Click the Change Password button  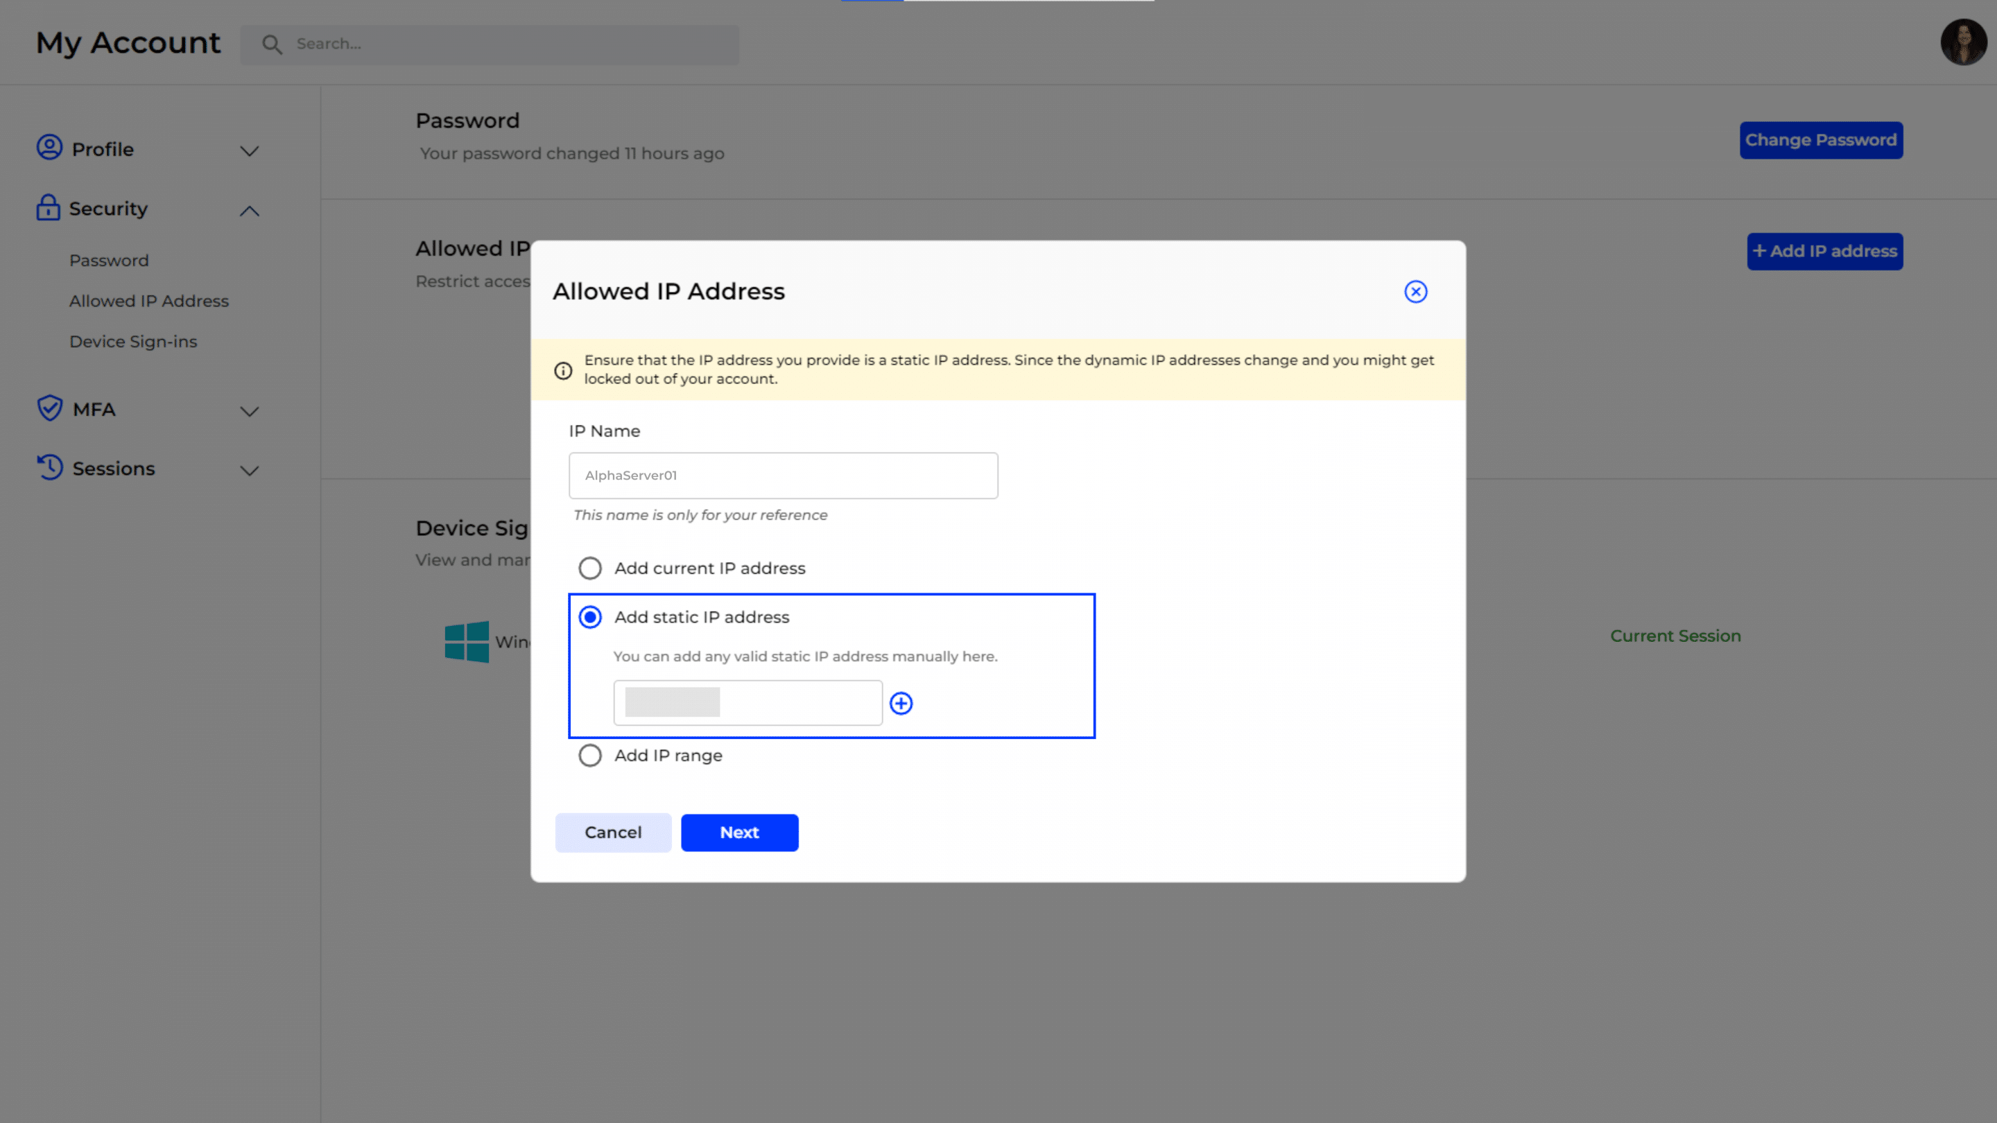point(1821,140)
